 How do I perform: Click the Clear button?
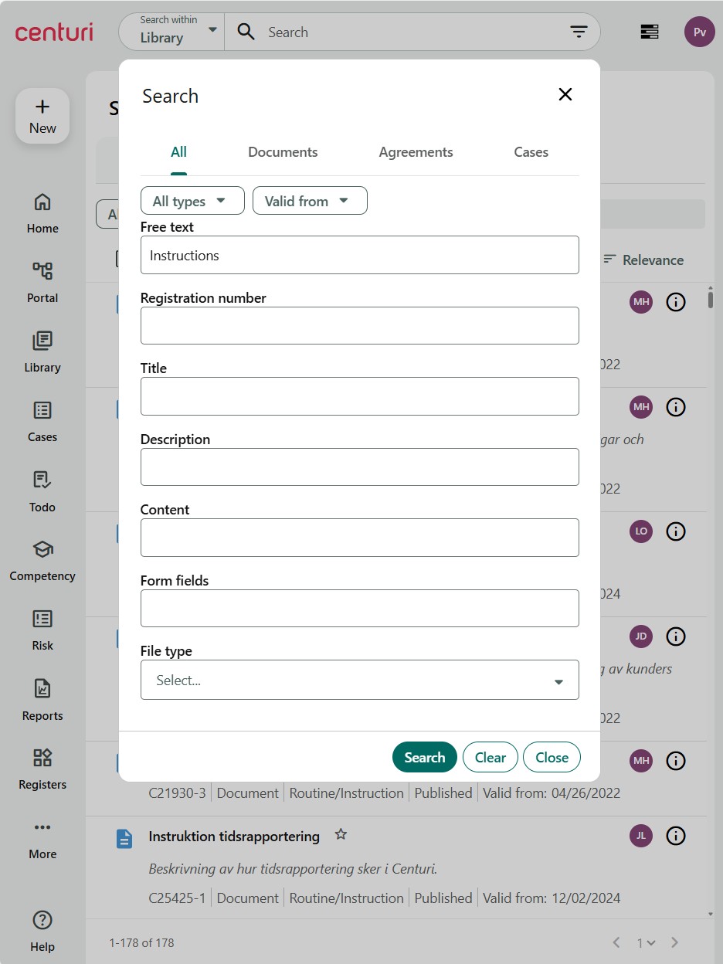[x=490, y=757]
